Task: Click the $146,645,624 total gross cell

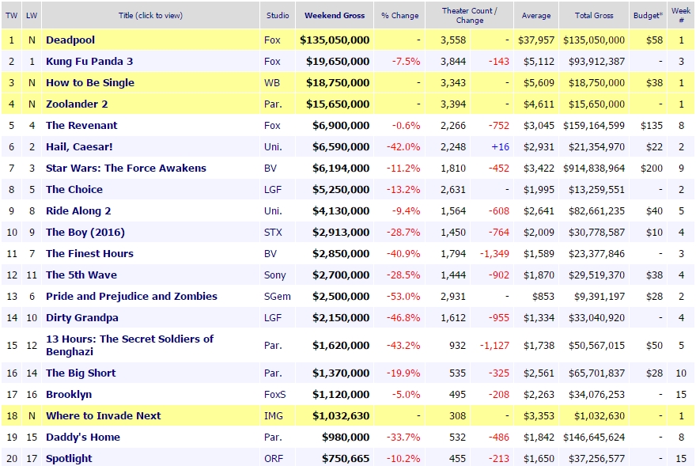Action: click(594, 437)
